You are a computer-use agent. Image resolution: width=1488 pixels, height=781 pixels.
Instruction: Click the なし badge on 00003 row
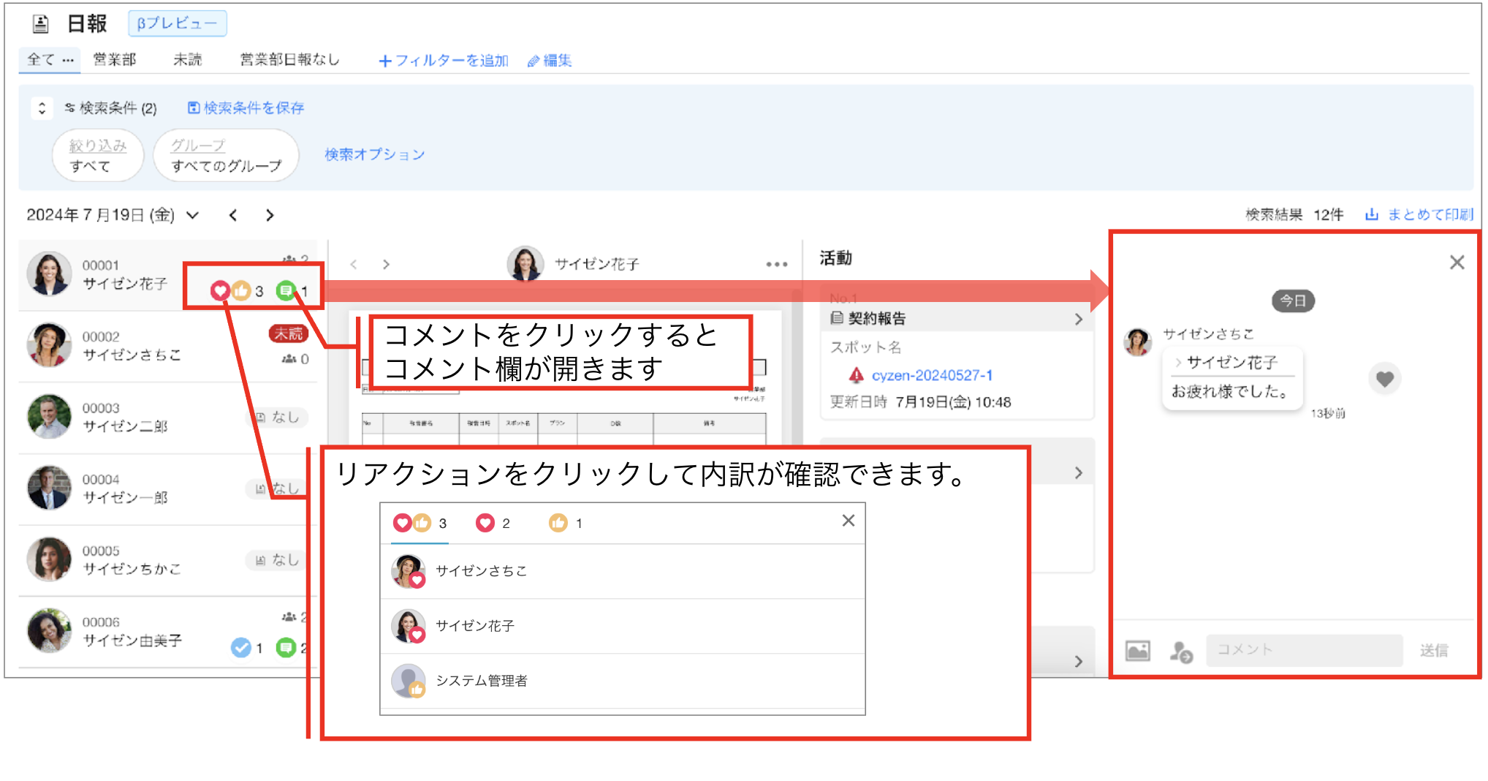[278, 418]
